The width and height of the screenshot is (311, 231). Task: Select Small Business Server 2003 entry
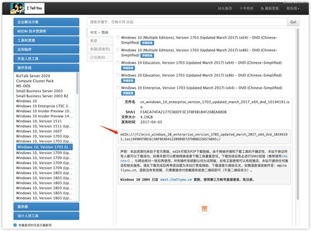click(39, 91)
